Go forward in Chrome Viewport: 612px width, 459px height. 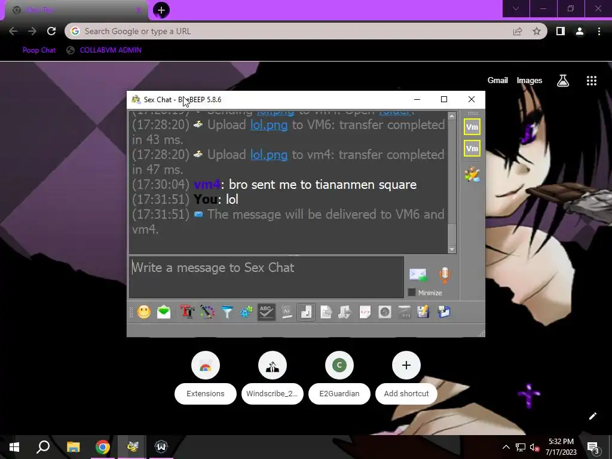(32, 31)
